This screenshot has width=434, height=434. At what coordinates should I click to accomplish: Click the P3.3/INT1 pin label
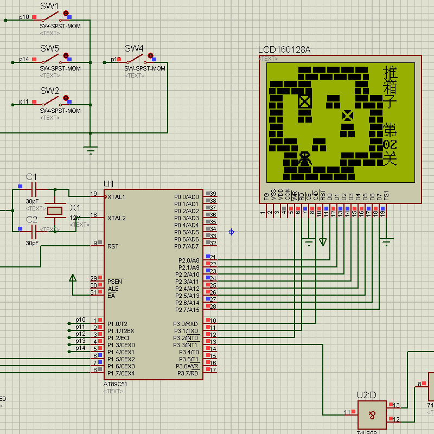[185, 345]
